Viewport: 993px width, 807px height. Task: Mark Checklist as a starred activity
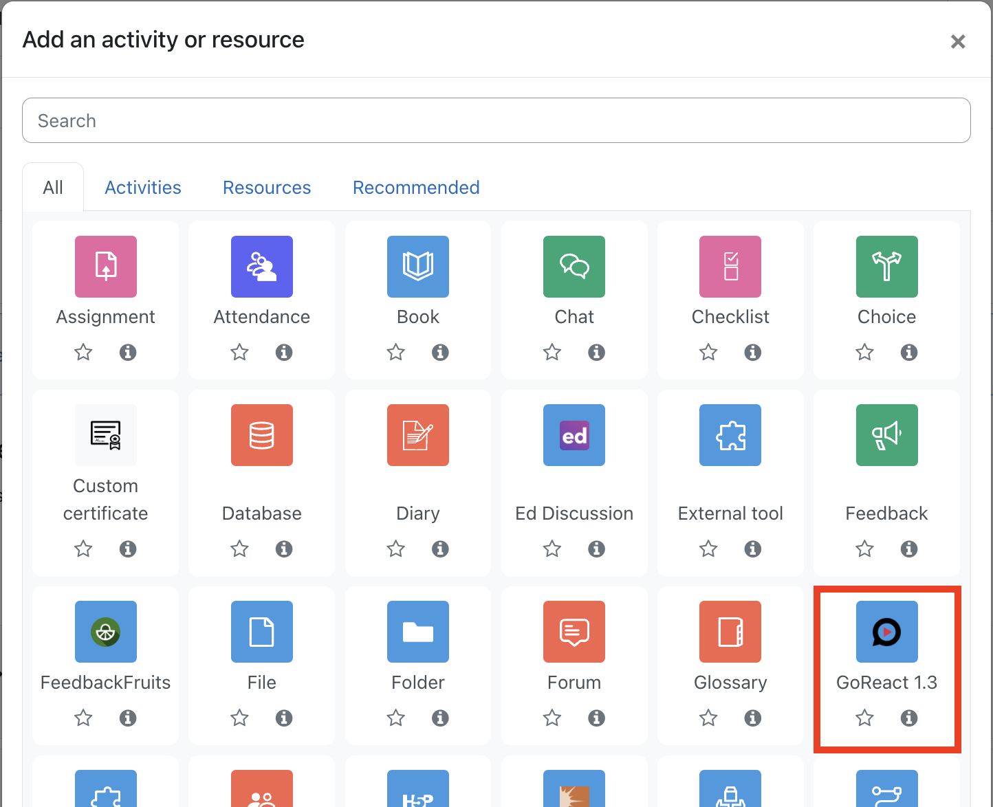(708, 353)
